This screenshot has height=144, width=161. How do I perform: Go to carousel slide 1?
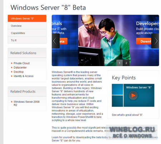click(x=119, y=63)
